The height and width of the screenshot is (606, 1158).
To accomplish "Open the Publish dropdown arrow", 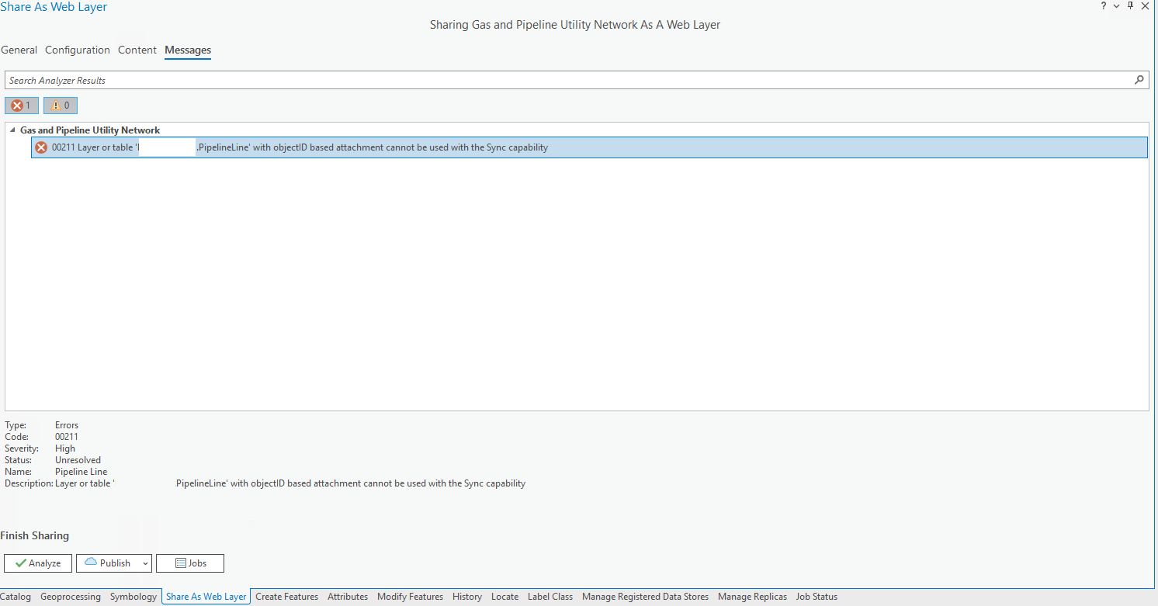I will click(144, 563).
